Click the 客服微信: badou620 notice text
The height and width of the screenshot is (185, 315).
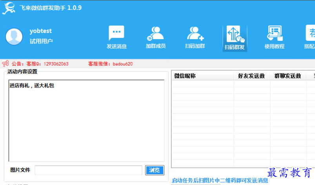pyautogui.click(x=110, y=64)
